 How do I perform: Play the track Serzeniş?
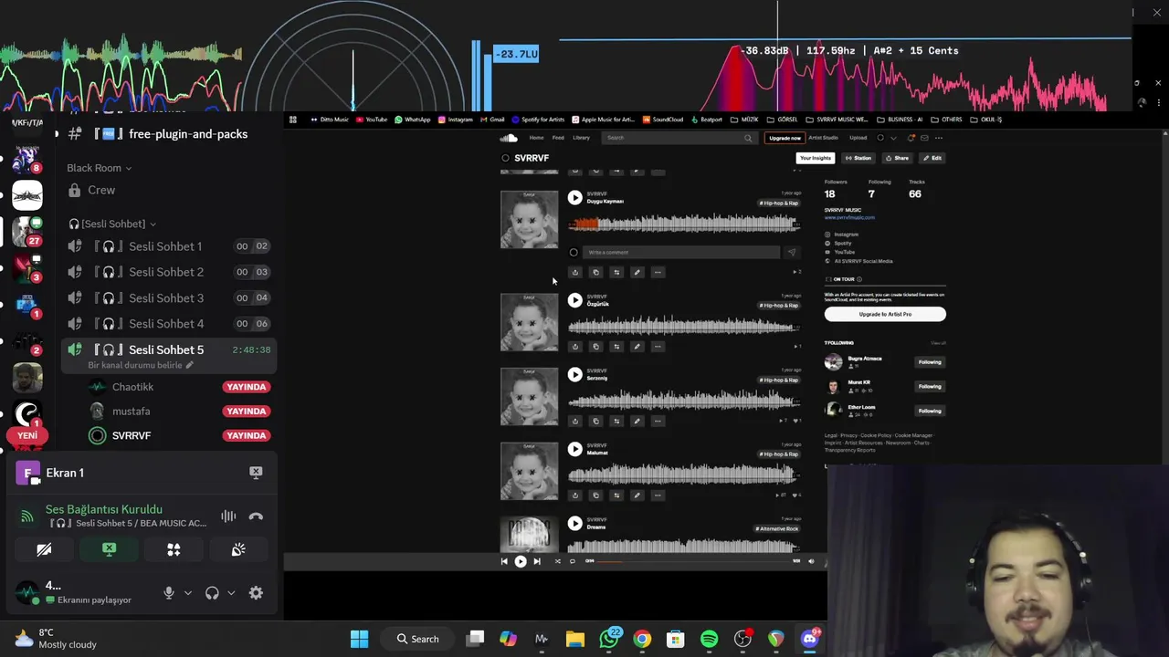574,374
